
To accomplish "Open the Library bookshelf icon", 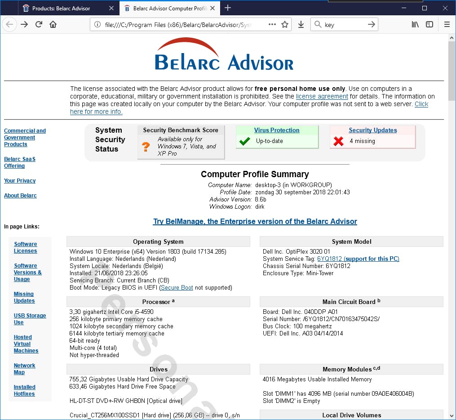I will tap(415, 24).
